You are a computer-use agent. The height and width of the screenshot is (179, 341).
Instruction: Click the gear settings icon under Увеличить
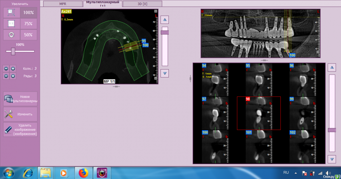(x=11, y=35)
